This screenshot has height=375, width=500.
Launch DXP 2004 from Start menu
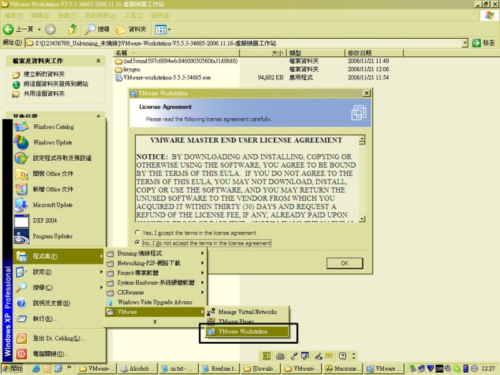[x=59, y=221]
